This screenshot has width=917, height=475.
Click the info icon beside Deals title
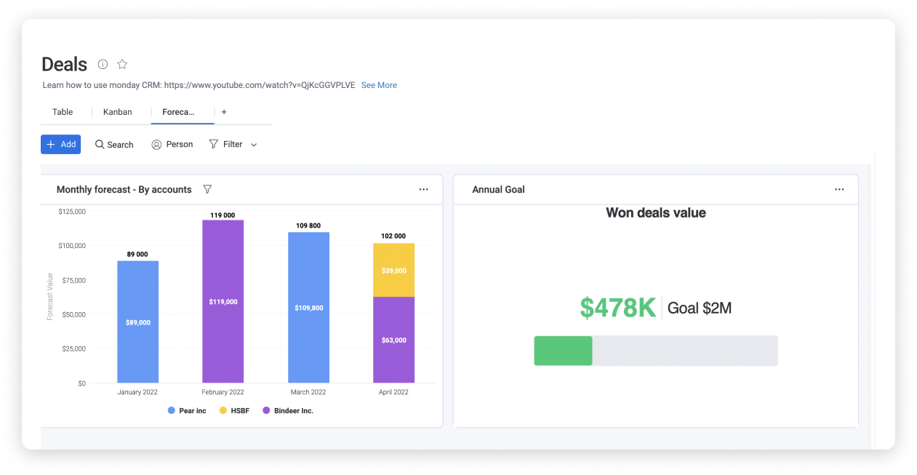103,64
